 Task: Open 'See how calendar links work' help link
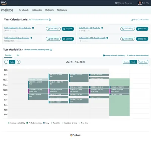click(40, 20)
